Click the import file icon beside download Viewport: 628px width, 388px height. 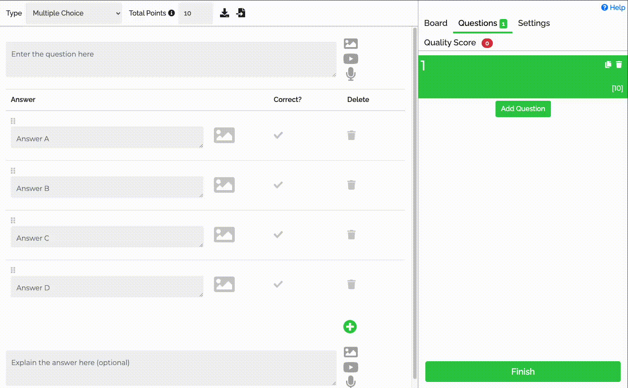pyautogui.click(x=241, y=13)
